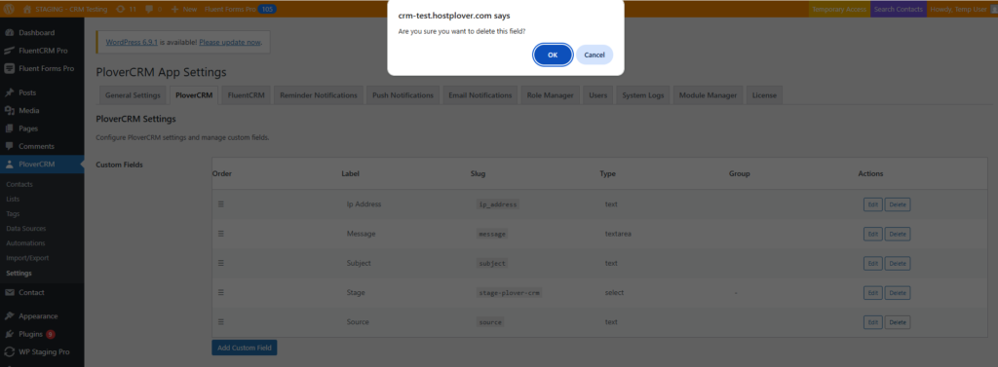Open WP Staging Pro in the sidebar

pos(42,351)
